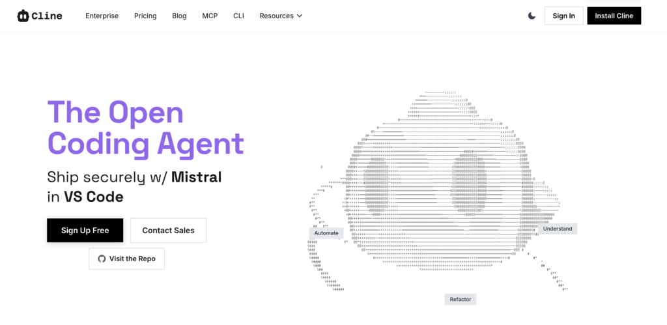
Task: Select the Understand tag beside the robot
Action: pos(558,229)
